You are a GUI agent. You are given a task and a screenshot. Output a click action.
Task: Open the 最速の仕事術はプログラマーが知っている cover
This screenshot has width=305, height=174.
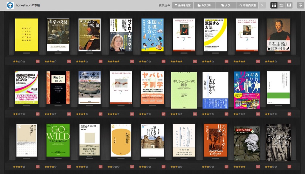coord(27,88)
